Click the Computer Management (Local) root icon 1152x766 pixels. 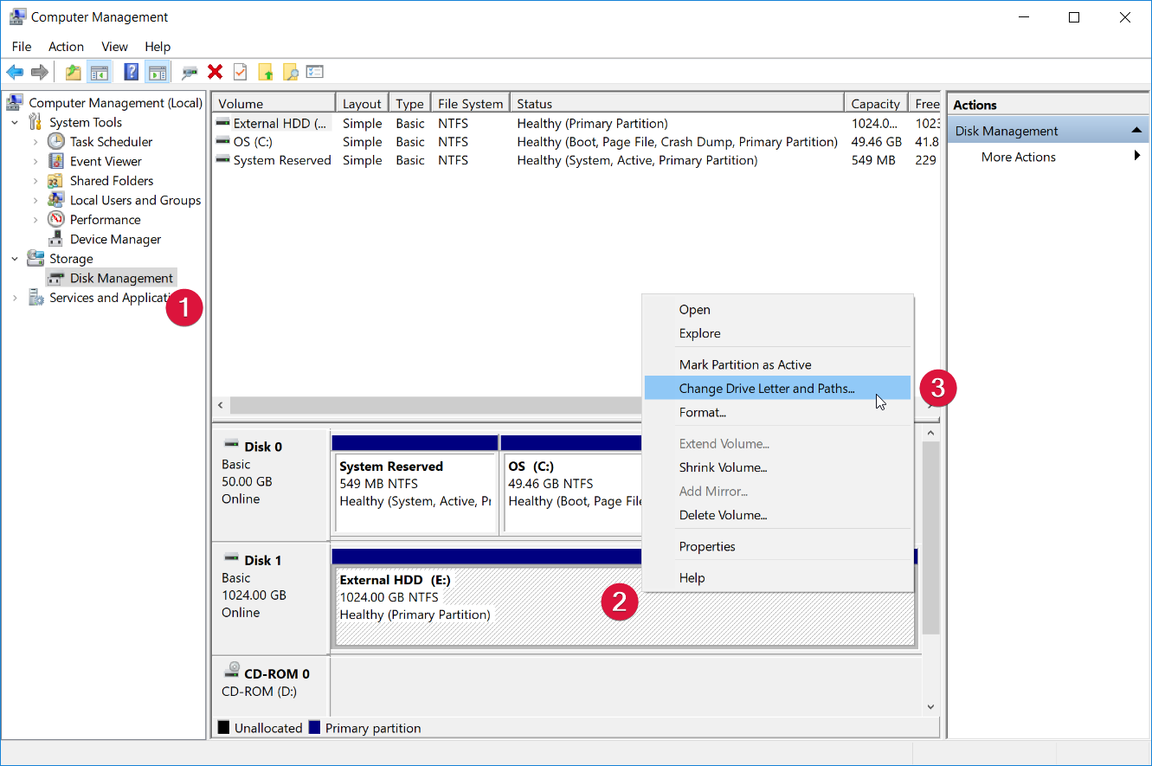point(15,102)
